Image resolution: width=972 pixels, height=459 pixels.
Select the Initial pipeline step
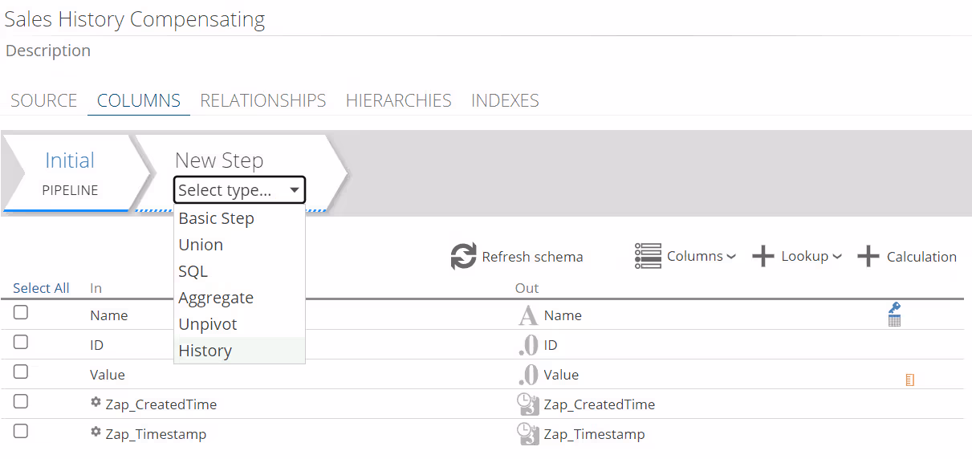tap(71, 173)
